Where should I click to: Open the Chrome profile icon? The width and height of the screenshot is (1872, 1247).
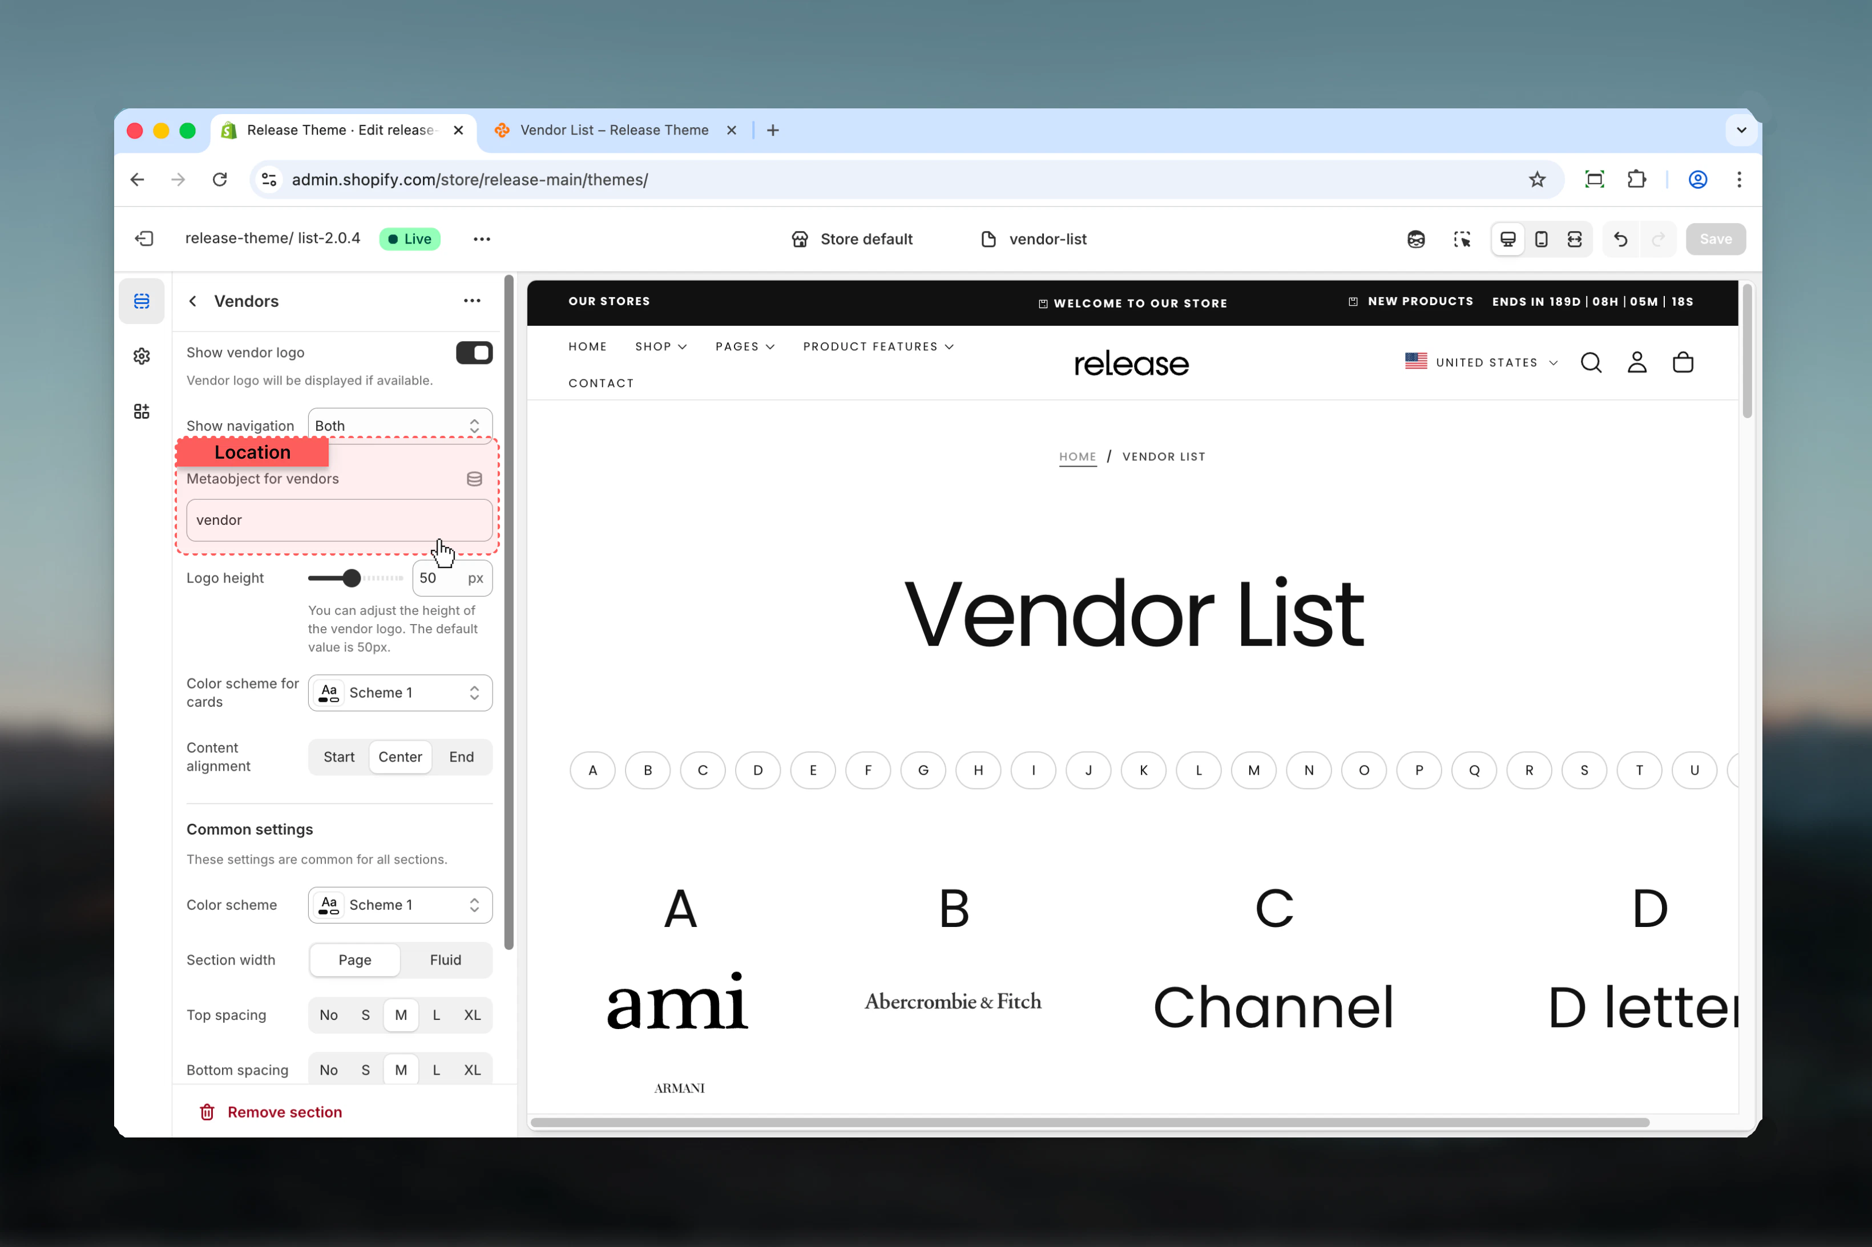pyautogui.click(x=1698, y=180)
